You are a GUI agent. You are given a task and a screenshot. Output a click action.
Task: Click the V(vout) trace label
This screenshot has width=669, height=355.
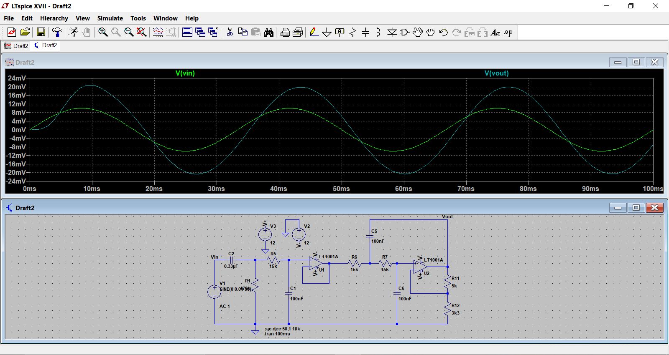pos(497,73)
